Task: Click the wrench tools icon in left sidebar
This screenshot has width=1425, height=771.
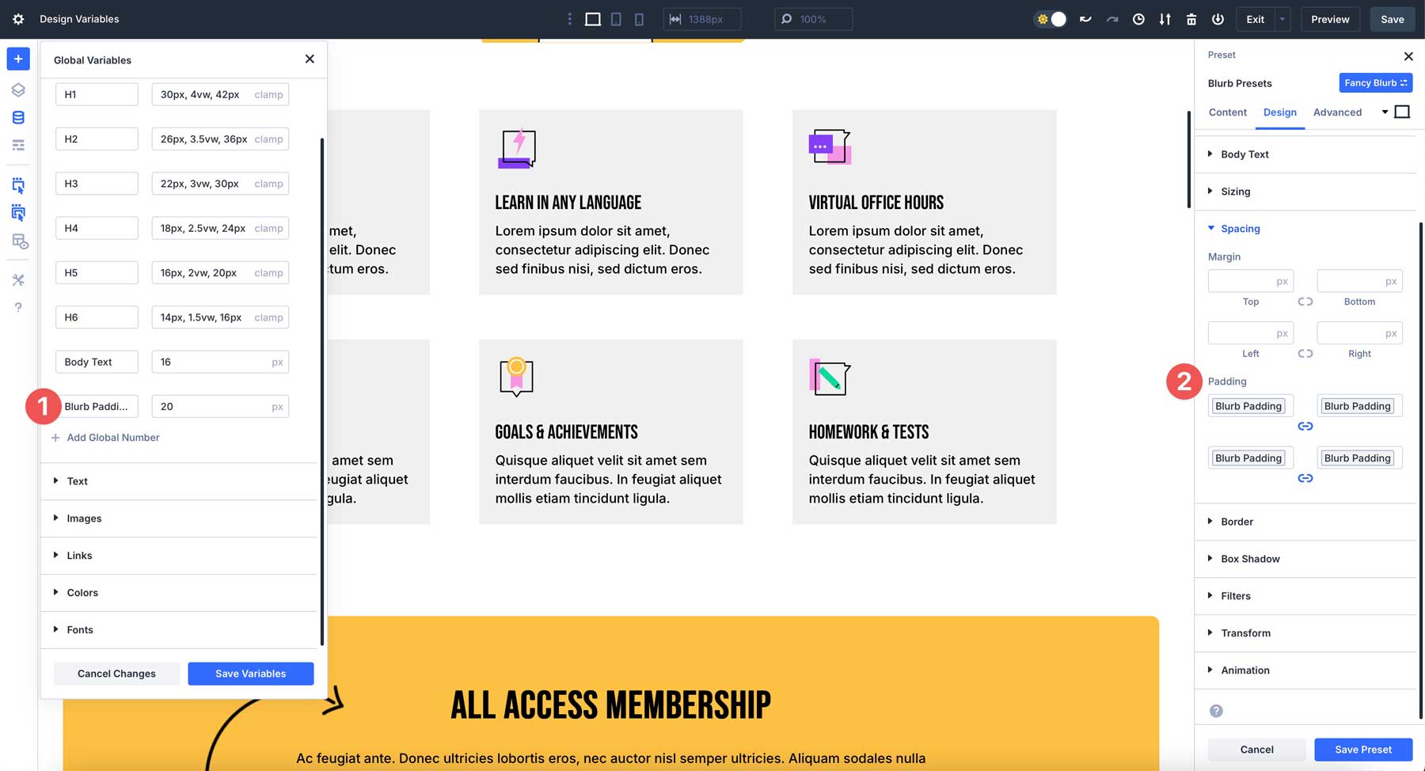Action: coord(18,279)
